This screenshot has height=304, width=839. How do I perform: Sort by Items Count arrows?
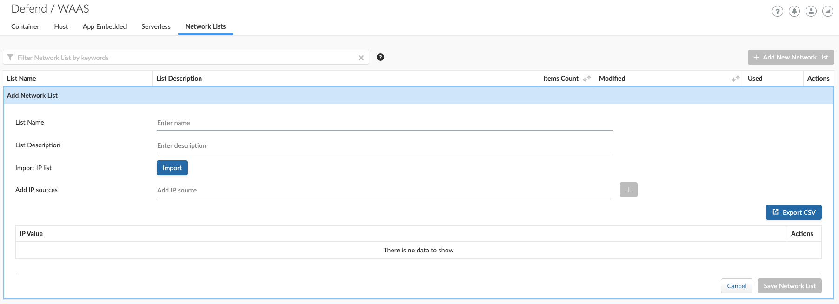(587, 79)
